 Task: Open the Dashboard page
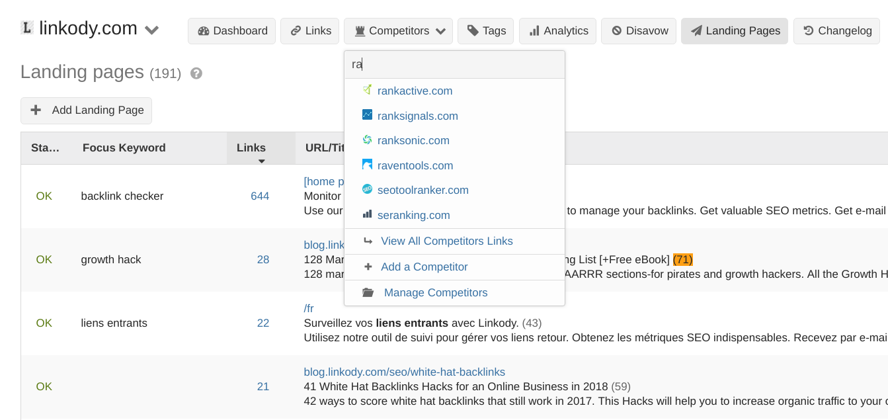pos(231,31)
